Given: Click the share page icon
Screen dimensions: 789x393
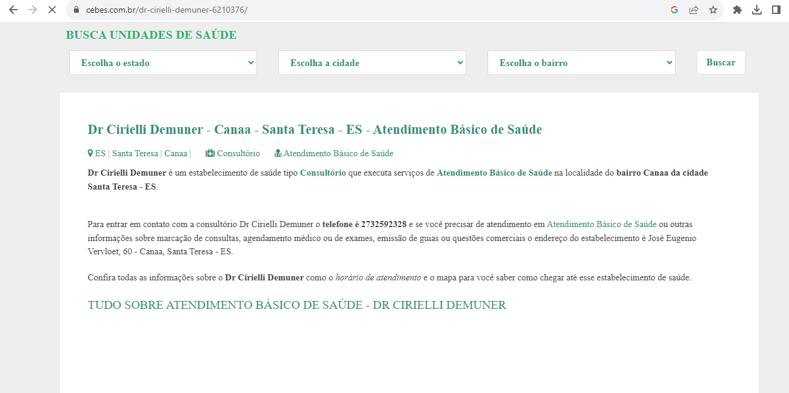Looking at the screenshot, I should (694, 10).
